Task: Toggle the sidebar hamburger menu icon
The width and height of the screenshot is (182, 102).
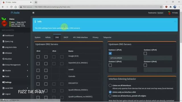Action: (33, 13)
